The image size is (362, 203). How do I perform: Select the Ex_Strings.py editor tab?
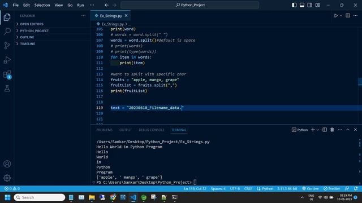pos(111,16)
